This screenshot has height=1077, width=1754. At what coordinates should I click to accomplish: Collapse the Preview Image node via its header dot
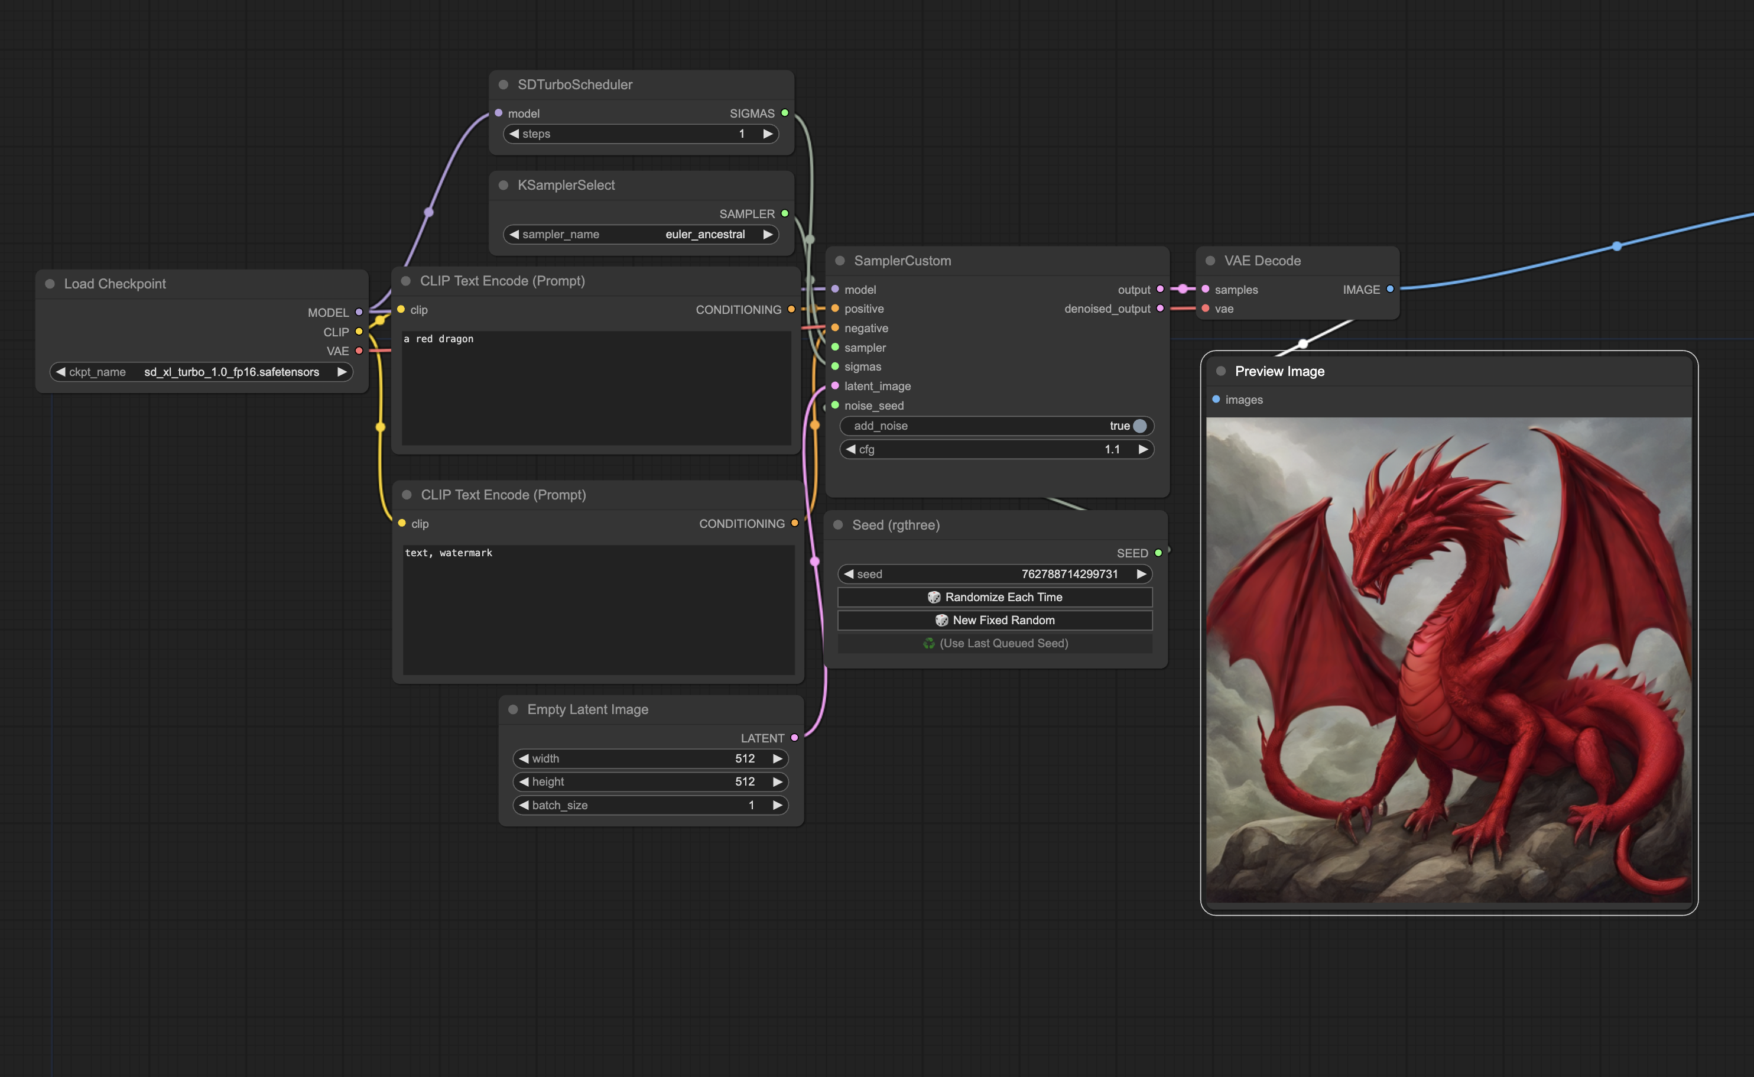[x=1220, y=371]
